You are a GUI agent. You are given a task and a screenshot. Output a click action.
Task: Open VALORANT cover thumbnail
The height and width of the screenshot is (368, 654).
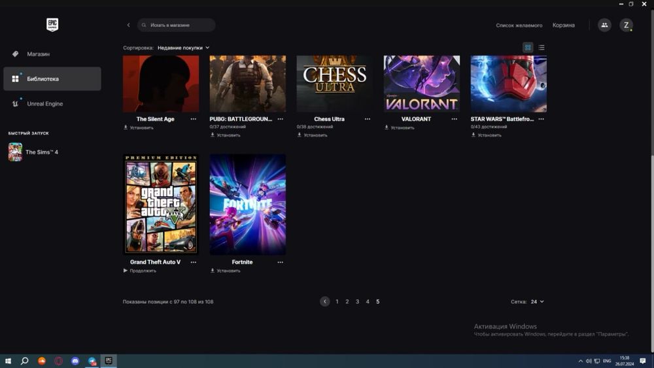[x=422, y=84]
